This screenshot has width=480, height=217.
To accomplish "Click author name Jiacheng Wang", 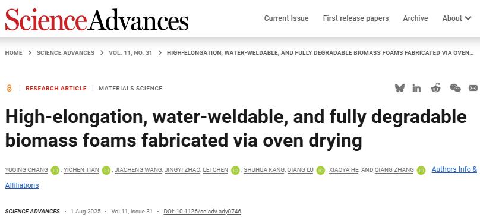I will [x=138, y=170].
